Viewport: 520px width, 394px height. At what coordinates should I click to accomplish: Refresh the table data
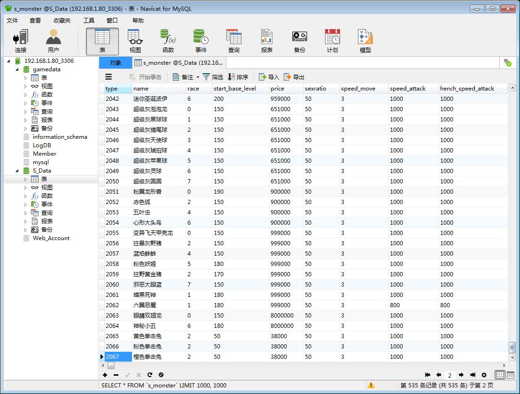[x=149, y=375]
